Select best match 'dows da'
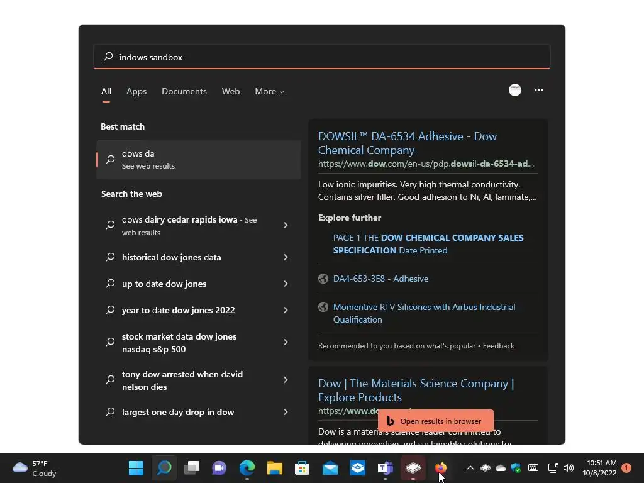The image size is (644, 483). point(199,159)
